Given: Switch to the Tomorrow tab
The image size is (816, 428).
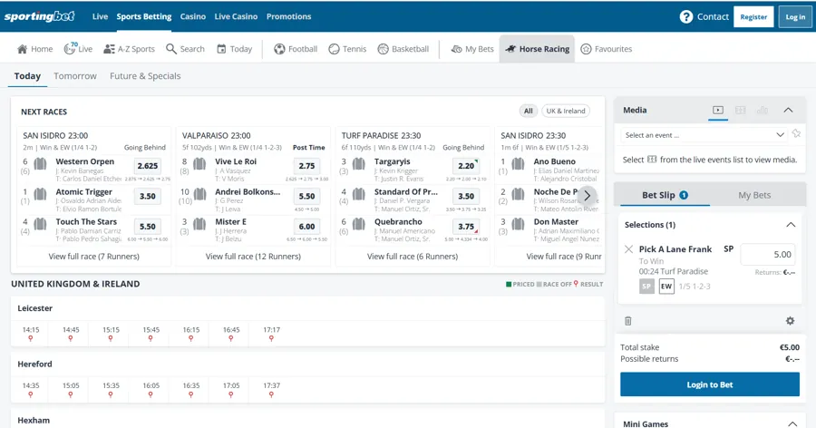Looking at the screenshot, I should click(x=75, y=76).
